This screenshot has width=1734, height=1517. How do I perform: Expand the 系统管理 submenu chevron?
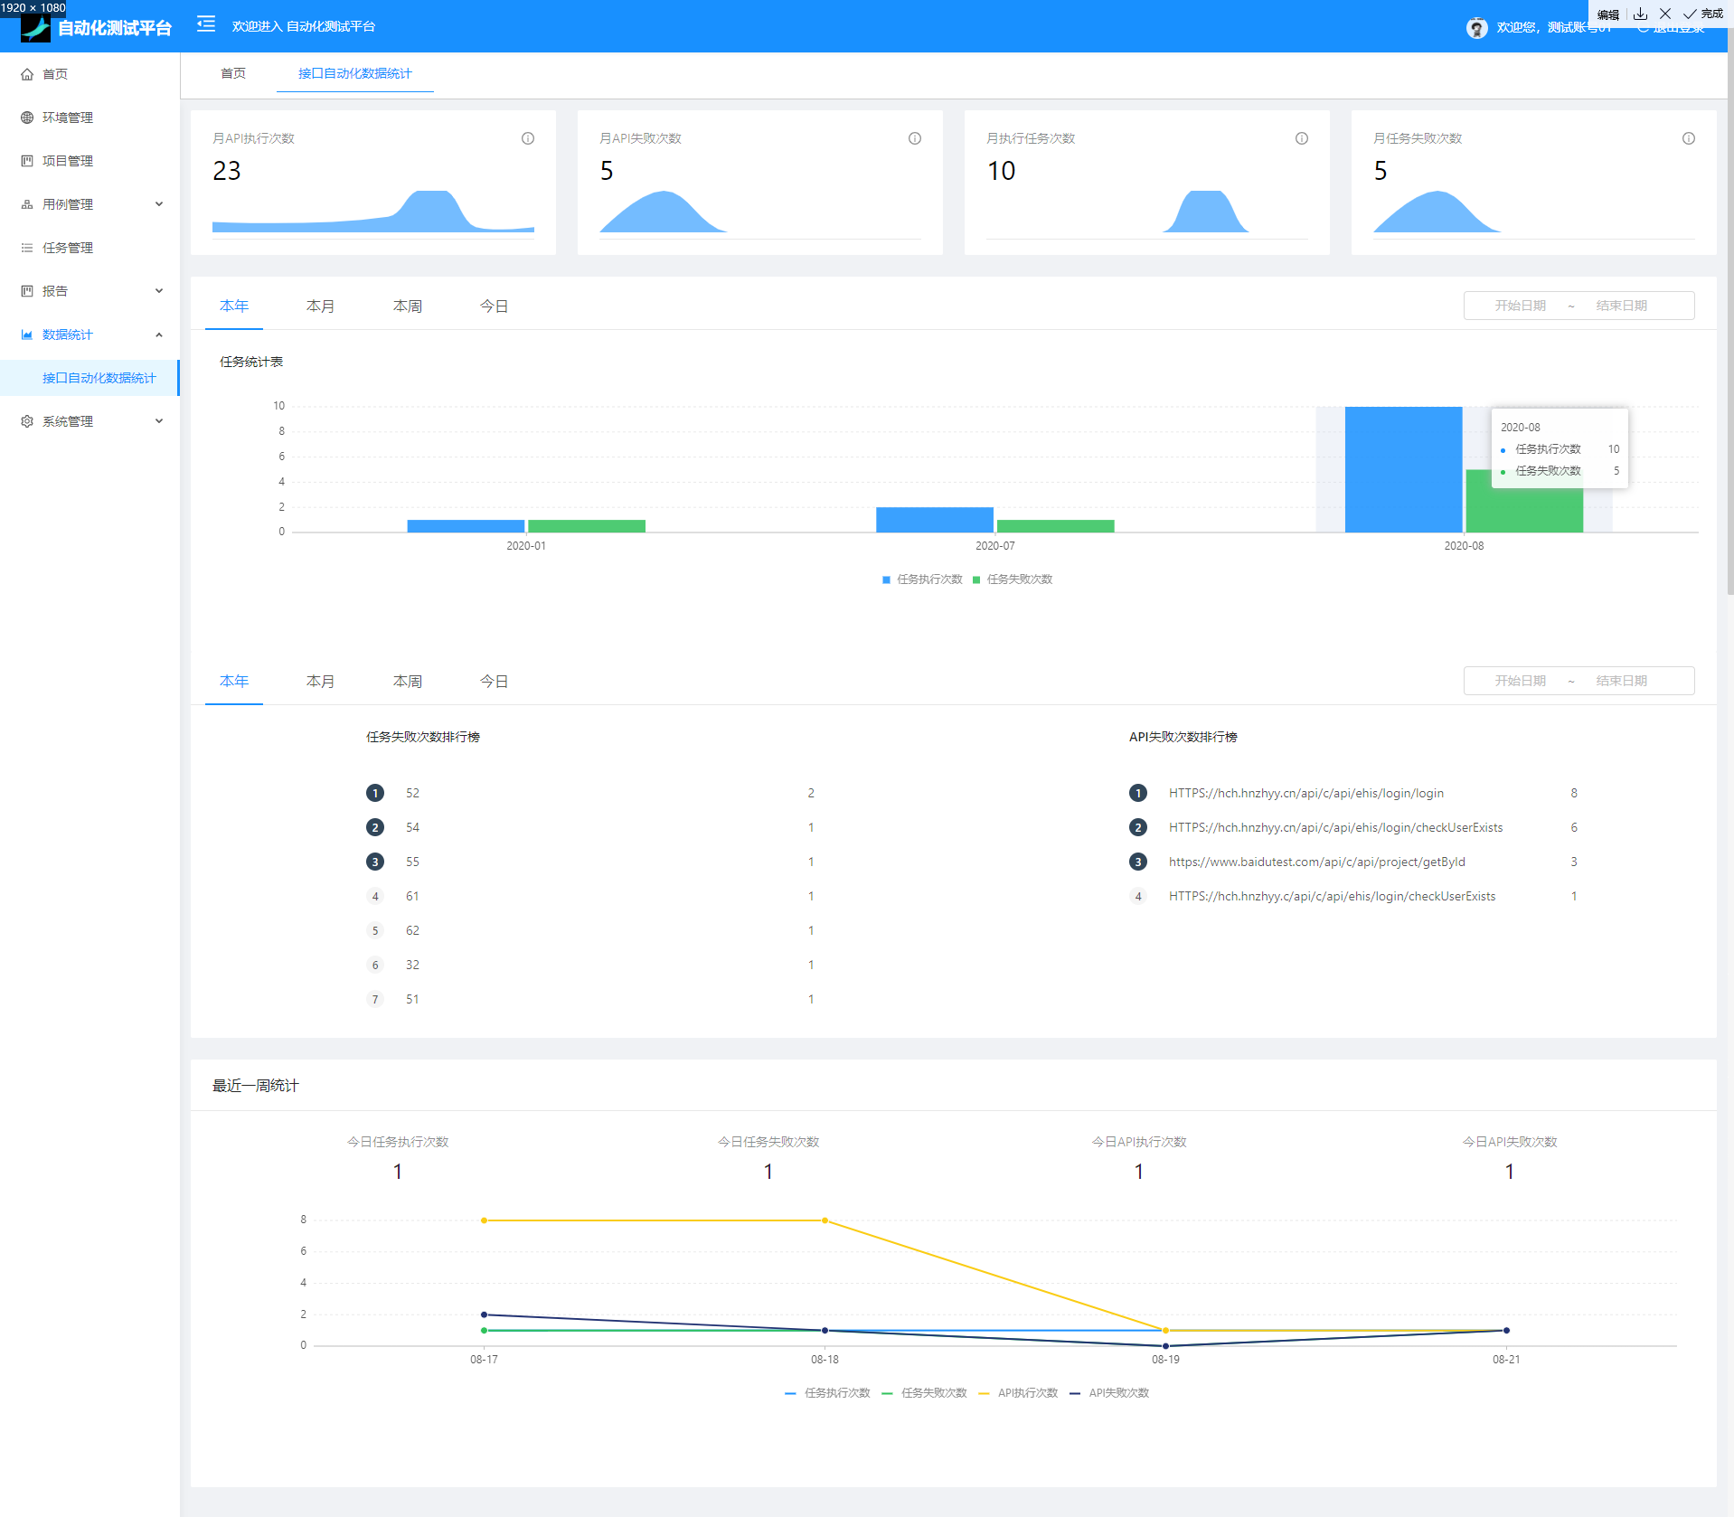click(x=159, y=421)
